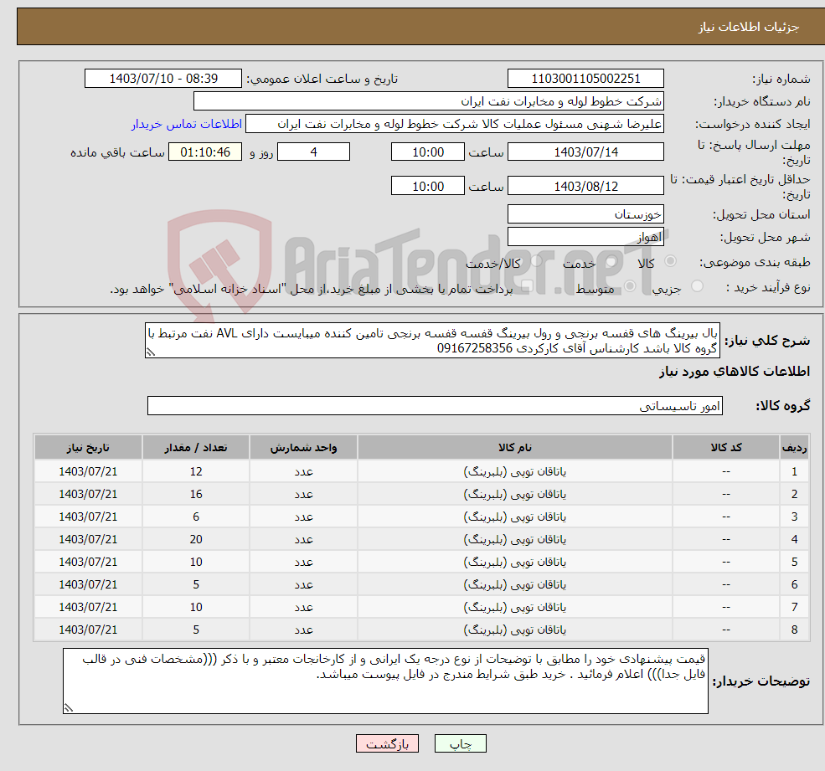Click the need number field 1103001105002251

tap(585, 79)
